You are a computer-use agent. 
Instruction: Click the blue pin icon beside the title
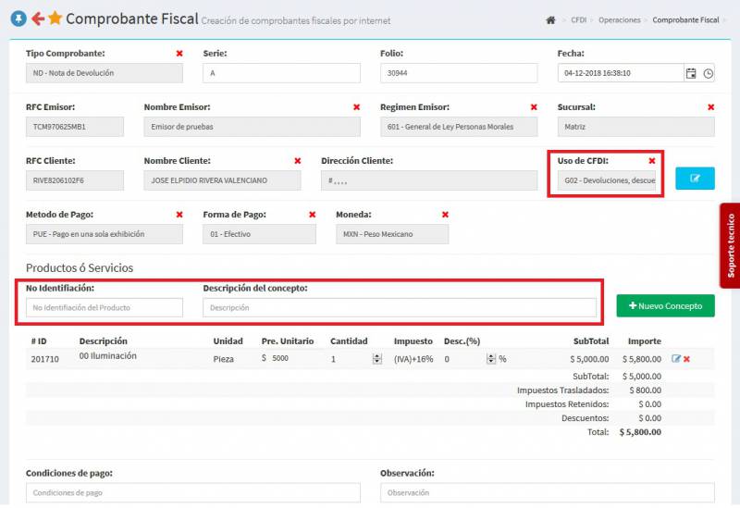pyautogui.click(x=18, y=19)
